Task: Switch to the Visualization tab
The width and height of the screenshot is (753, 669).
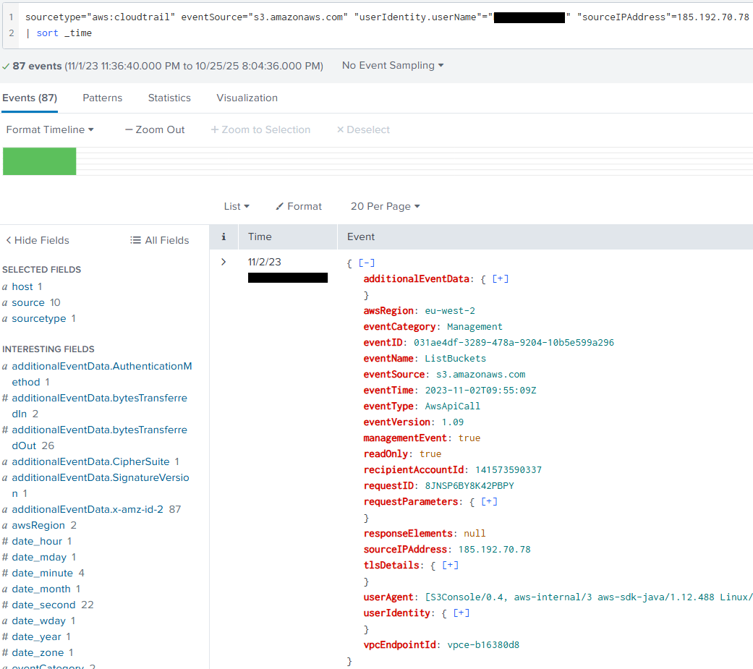Action: point(247,98)
